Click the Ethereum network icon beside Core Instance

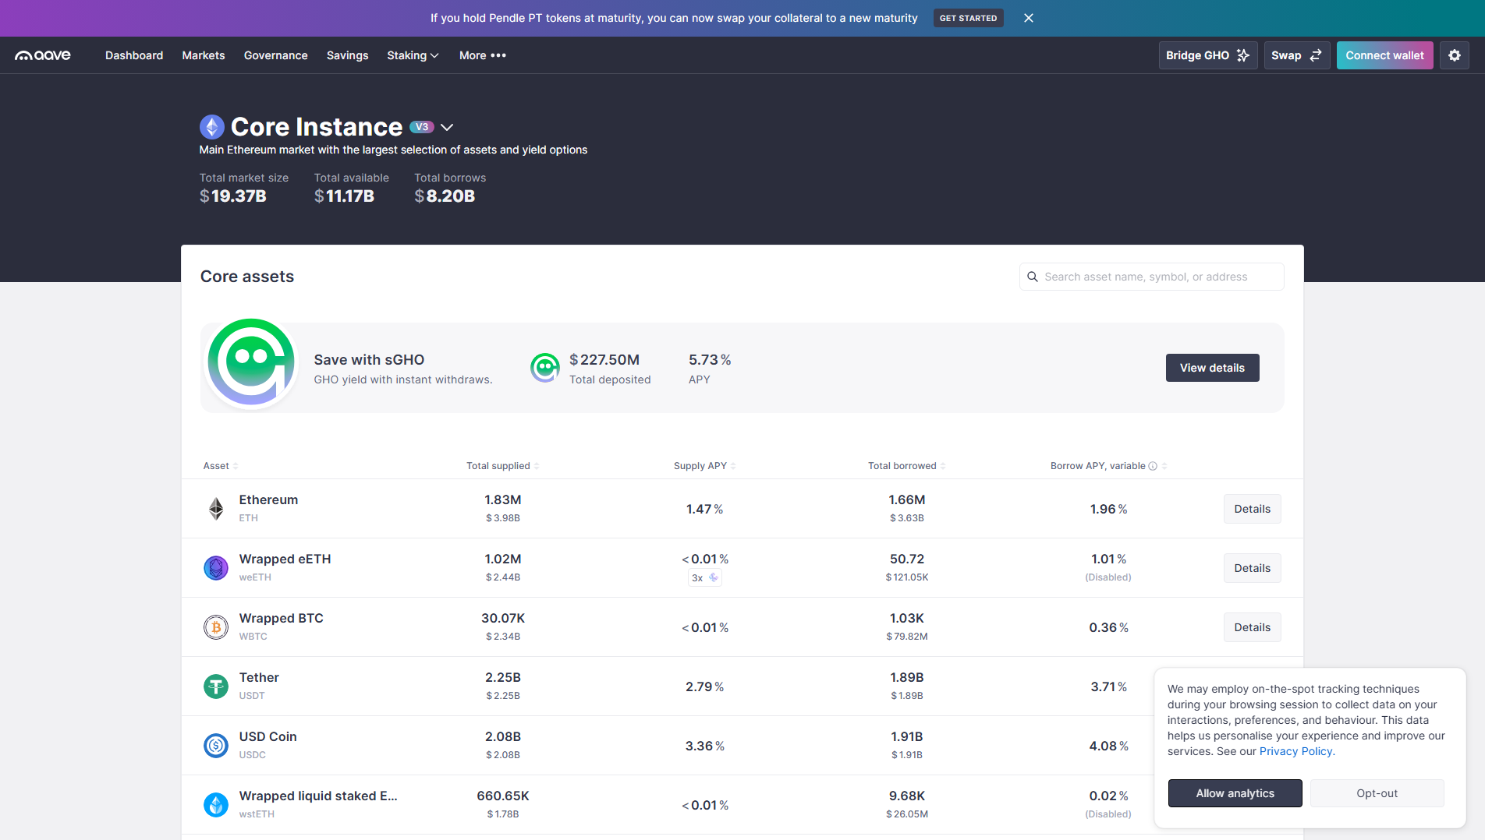(x=212, y=127)
